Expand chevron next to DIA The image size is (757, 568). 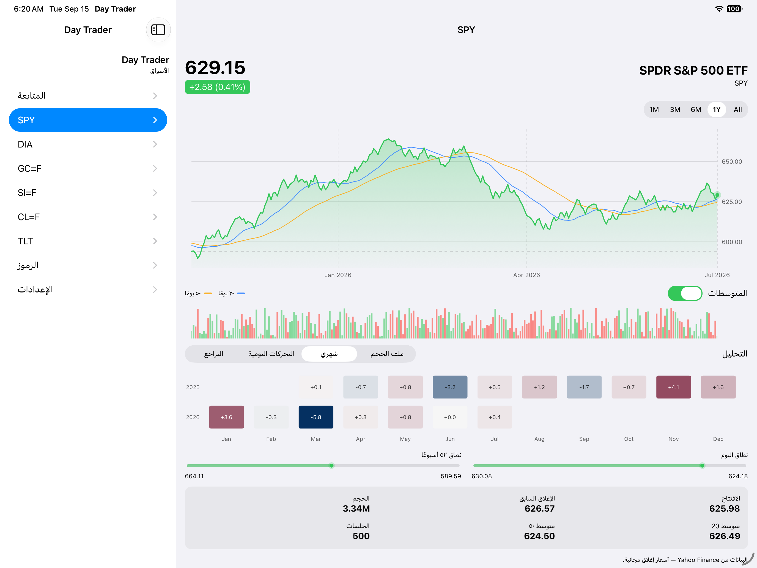coord(155,144)
